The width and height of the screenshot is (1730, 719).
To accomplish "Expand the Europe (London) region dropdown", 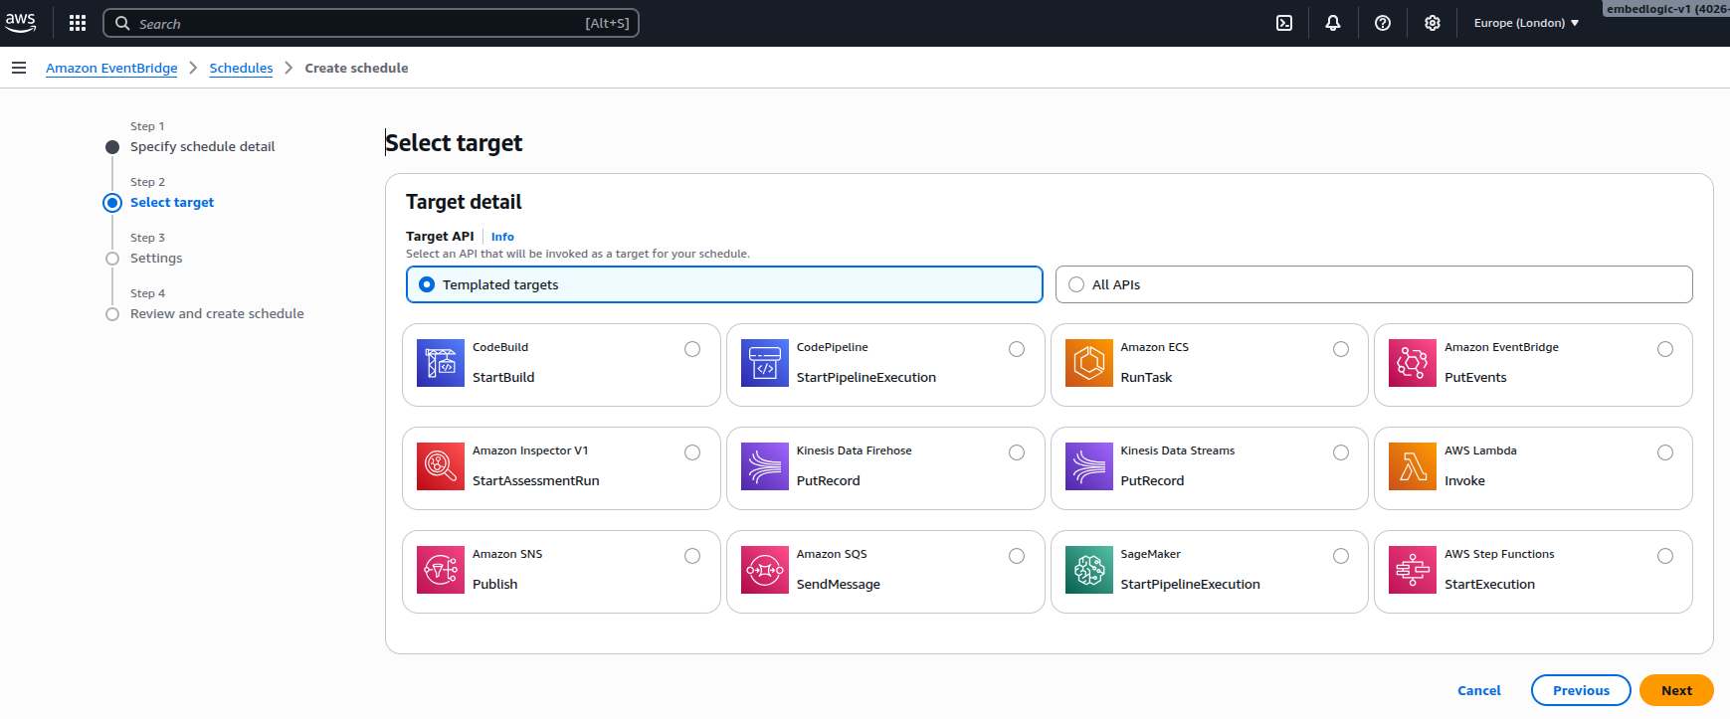I will coord(1525,23).
